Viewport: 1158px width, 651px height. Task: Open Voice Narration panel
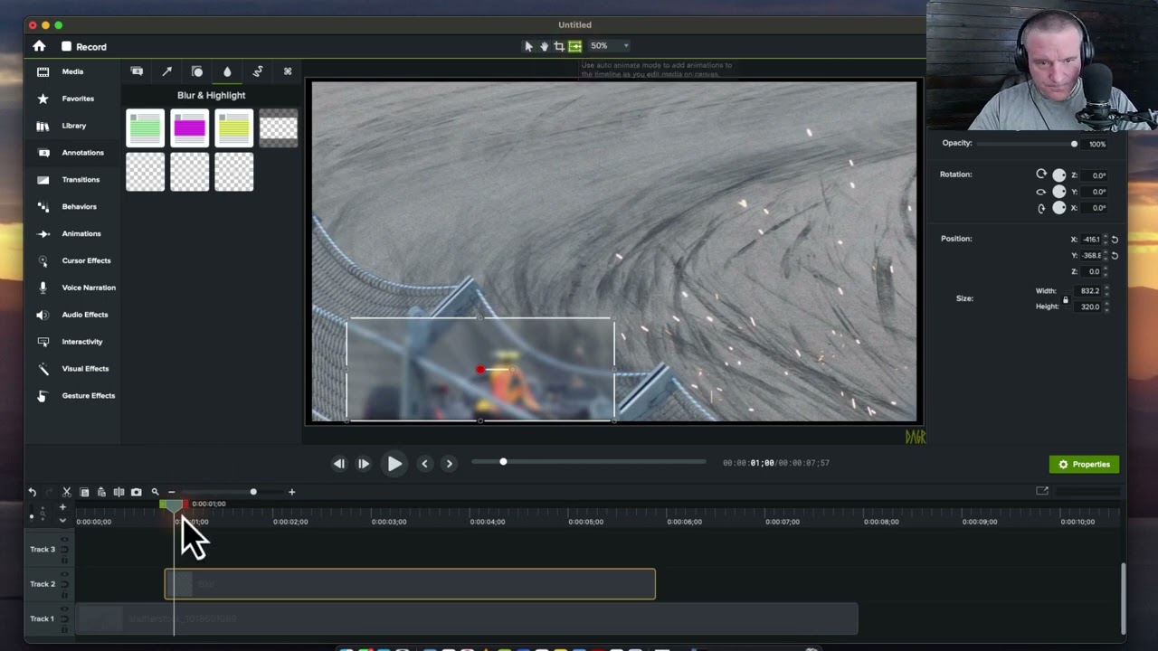89,288
